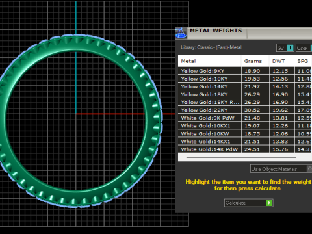312x234 pixels.
Task: Click the Calculate button
Action: pos(249,203)
